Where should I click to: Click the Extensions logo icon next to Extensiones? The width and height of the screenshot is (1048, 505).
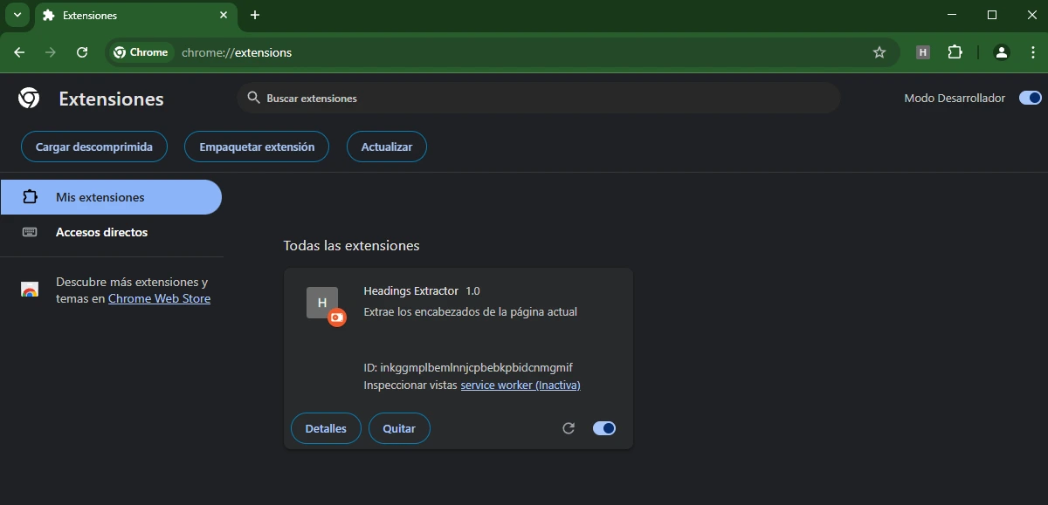(28, 99)
